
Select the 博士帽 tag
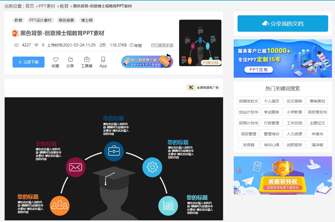pos(87,20)
